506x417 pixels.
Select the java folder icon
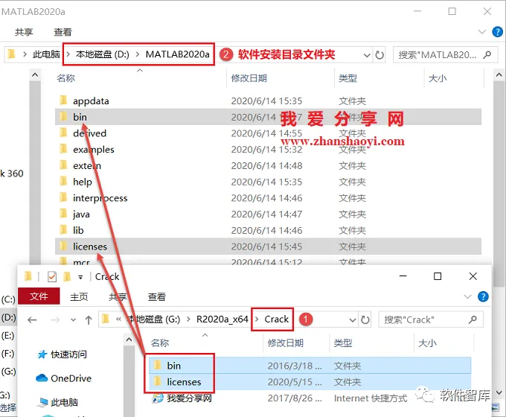[63, 214]
